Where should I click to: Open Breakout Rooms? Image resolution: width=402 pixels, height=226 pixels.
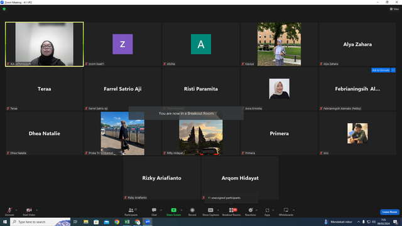(x=231, y=212)
